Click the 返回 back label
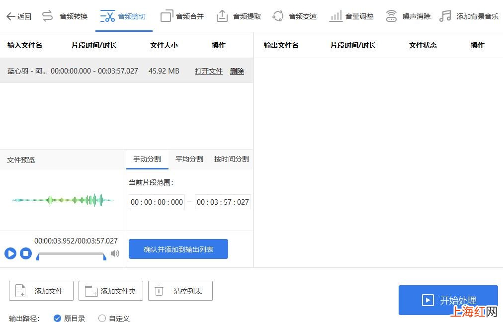The image size is (503, 322). pos(24,16)
